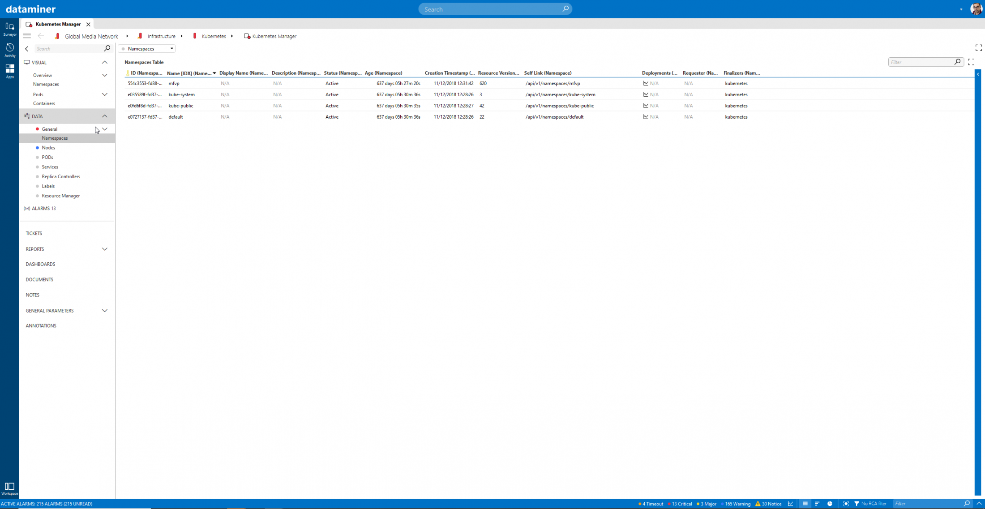Screen dimensions: 985x509
Task: Click the focus target icon in status bar
Action: 846,504
